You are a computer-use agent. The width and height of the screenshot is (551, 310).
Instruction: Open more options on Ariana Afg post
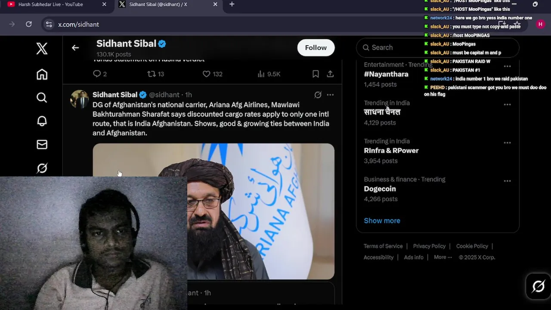pyautogui.click(x=330, y=95)
